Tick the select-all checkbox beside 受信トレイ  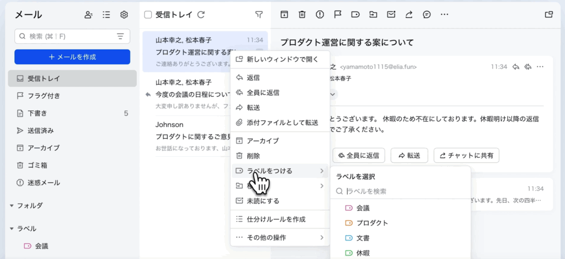pos(148,15)
